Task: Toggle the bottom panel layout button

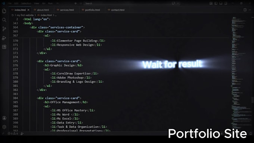Action: tap(221, 3)
